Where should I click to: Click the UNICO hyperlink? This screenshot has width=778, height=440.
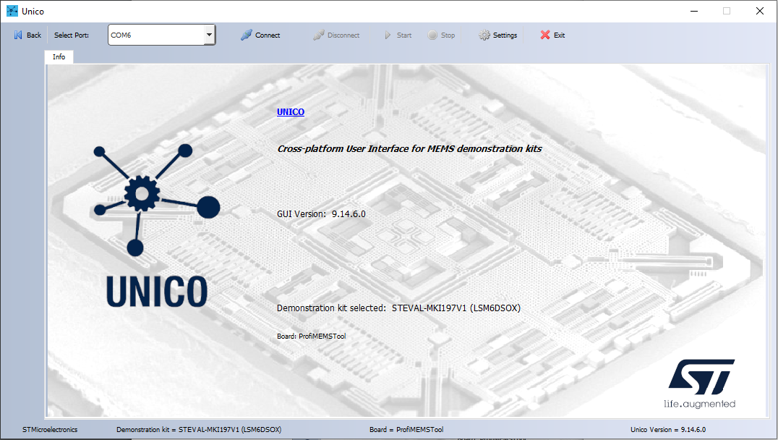291,111
